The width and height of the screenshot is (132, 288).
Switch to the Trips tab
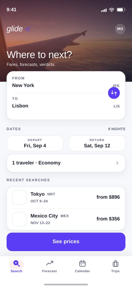pos(115,266)
